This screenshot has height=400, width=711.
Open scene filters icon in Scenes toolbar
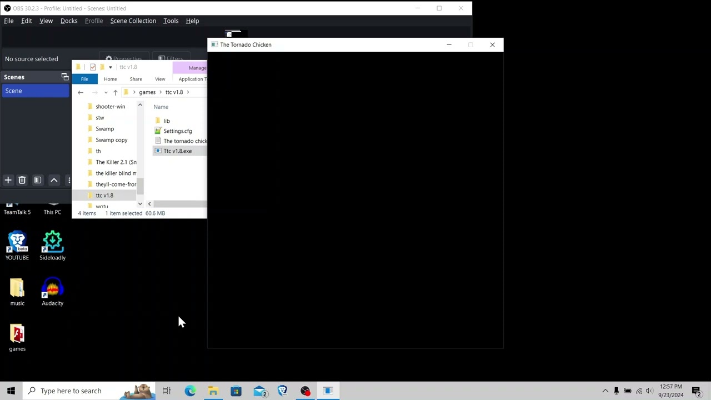38,180
